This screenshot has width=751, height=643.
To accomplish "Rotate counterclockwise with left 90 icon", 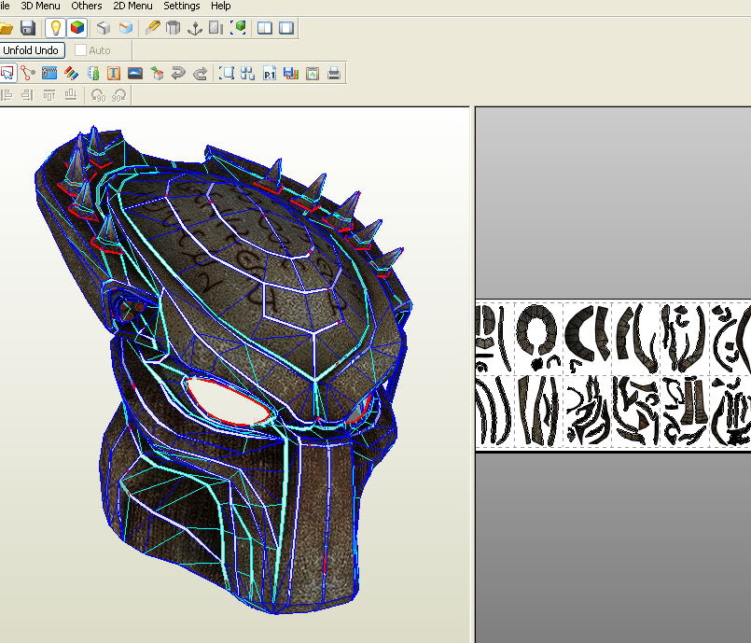I will pyautogui.click(x=98, y=95).
